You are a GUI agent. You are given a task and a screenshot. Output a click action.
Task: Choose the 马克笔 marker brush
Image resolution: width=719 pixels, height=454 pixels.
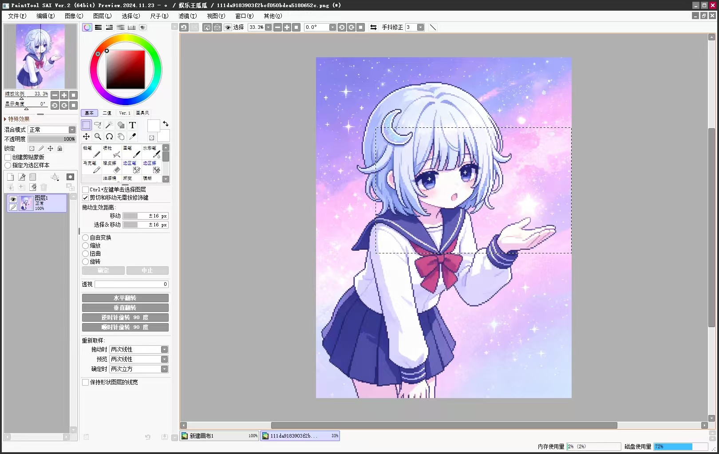coord(91,166)
